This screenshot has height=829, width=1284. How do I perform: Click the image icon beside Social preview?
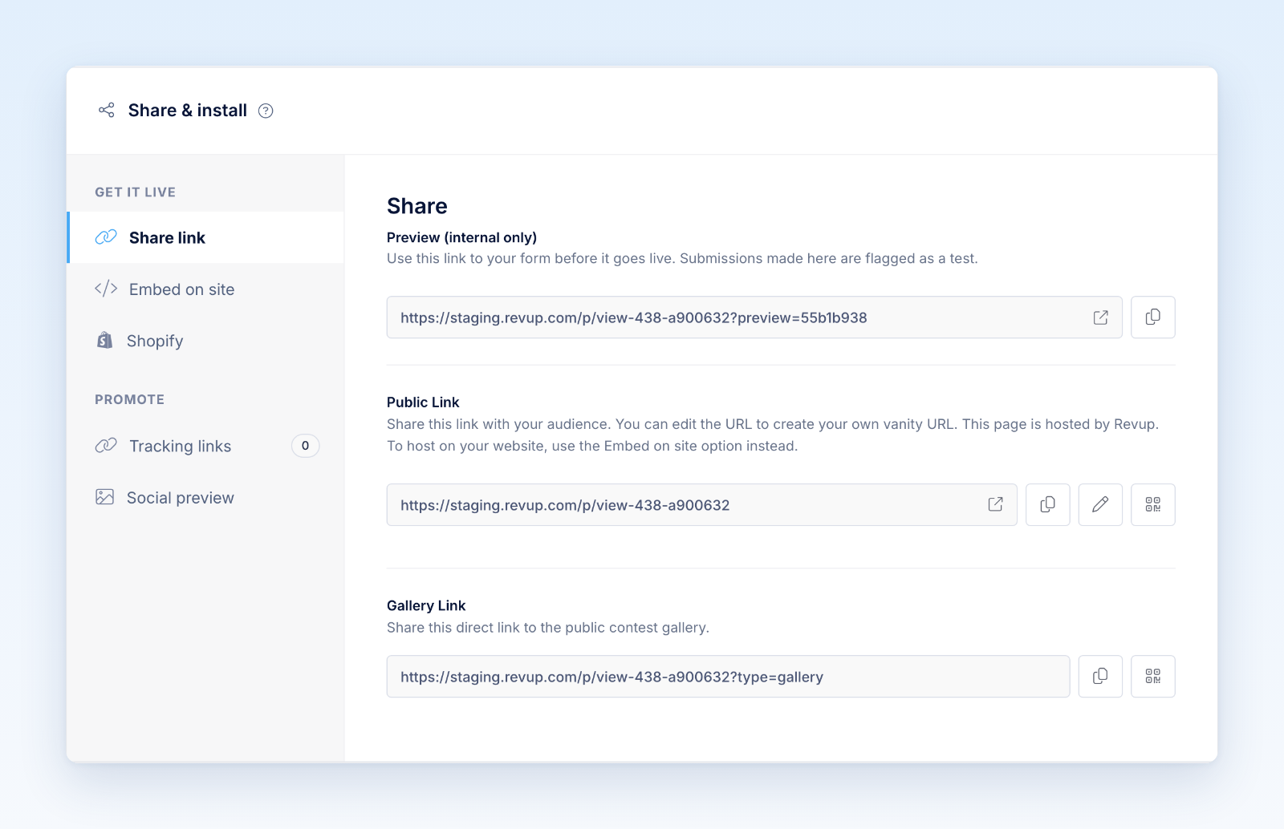[104, 497]
